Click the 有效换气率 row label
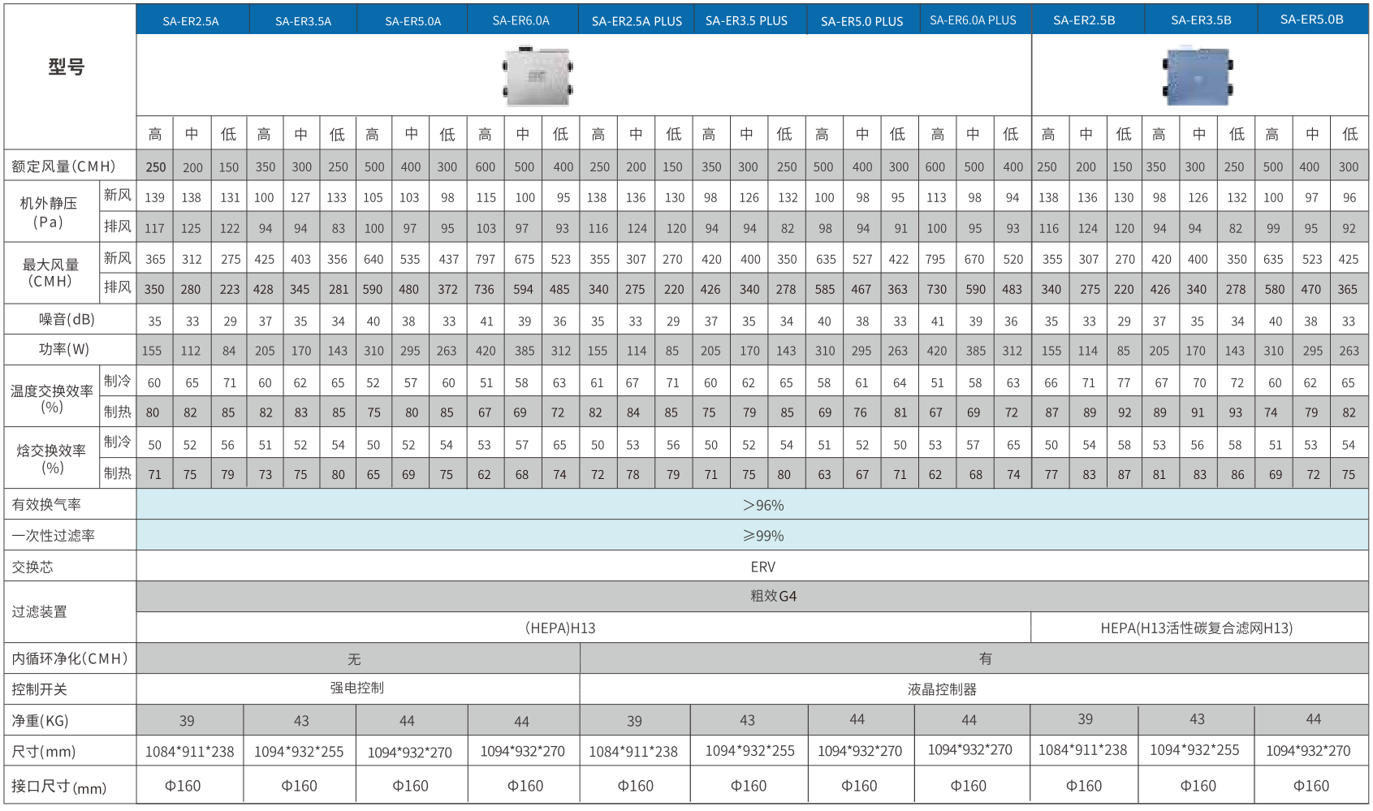The height and width of the screenshot is (811, 1373). tap(46, 505)
